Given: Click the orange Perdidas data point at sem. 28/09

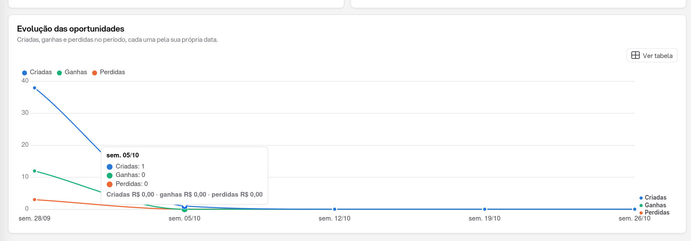Looking at the screenshot, I should (35, 200).
